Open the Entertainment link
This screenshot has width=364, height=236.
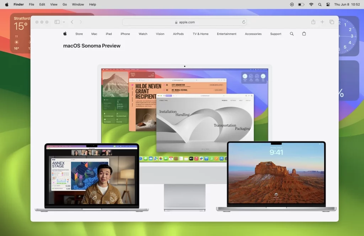(x=226, y=34)
